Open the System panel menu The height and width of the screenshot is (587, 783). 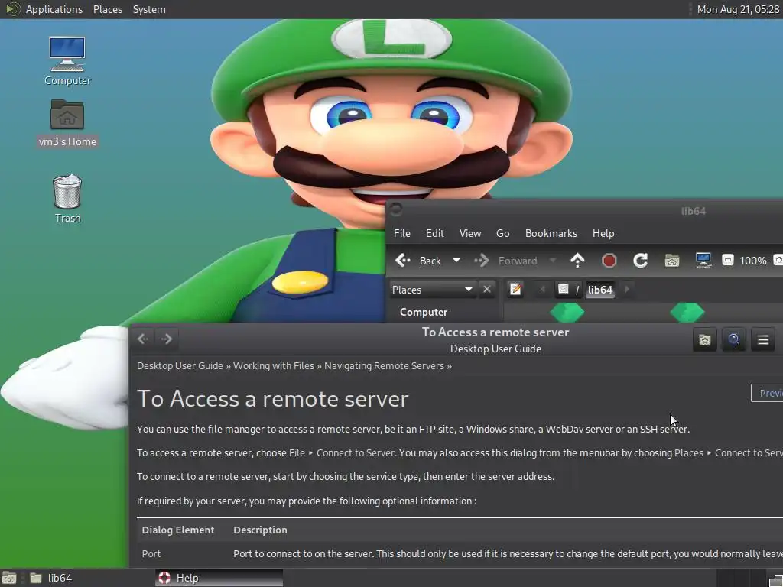coord(149,9)
